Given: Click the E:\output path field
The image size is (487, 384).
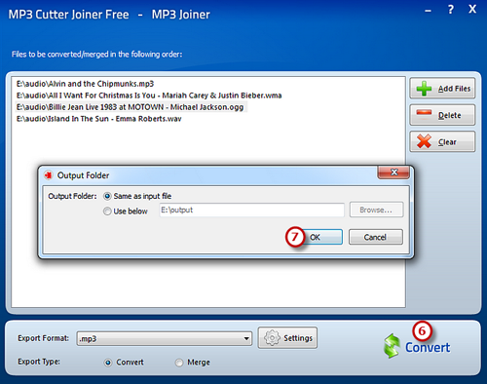Looking at the screenshot, I should (x=251, y=210).
